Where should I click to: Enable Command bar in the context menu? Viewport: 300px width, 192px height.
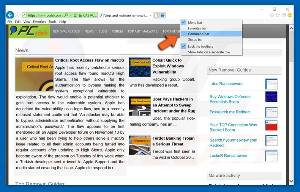click(211, 34)
